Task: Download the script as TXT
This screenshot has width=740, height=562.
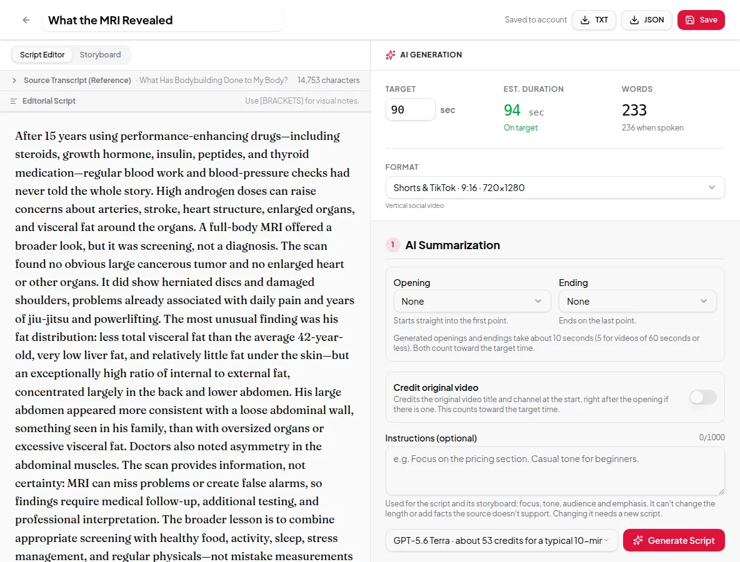Action: point(594,20)
